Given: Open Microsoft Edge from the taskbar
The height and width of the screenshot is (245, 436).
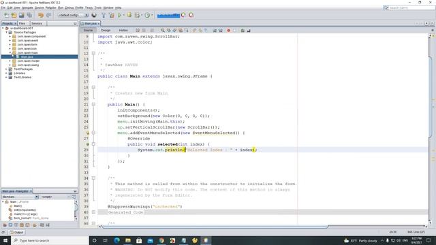Looking at the screenshot, I should (x=116, y=240).
